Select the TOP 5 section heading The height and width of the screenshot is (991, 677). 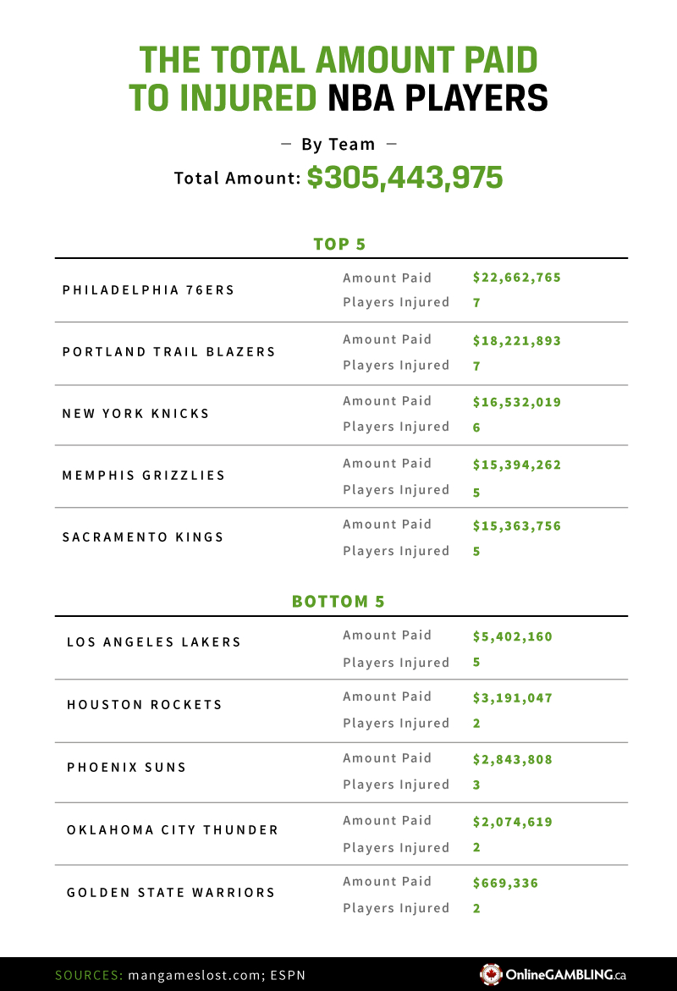pyautogui.click(x=339, y=245)
